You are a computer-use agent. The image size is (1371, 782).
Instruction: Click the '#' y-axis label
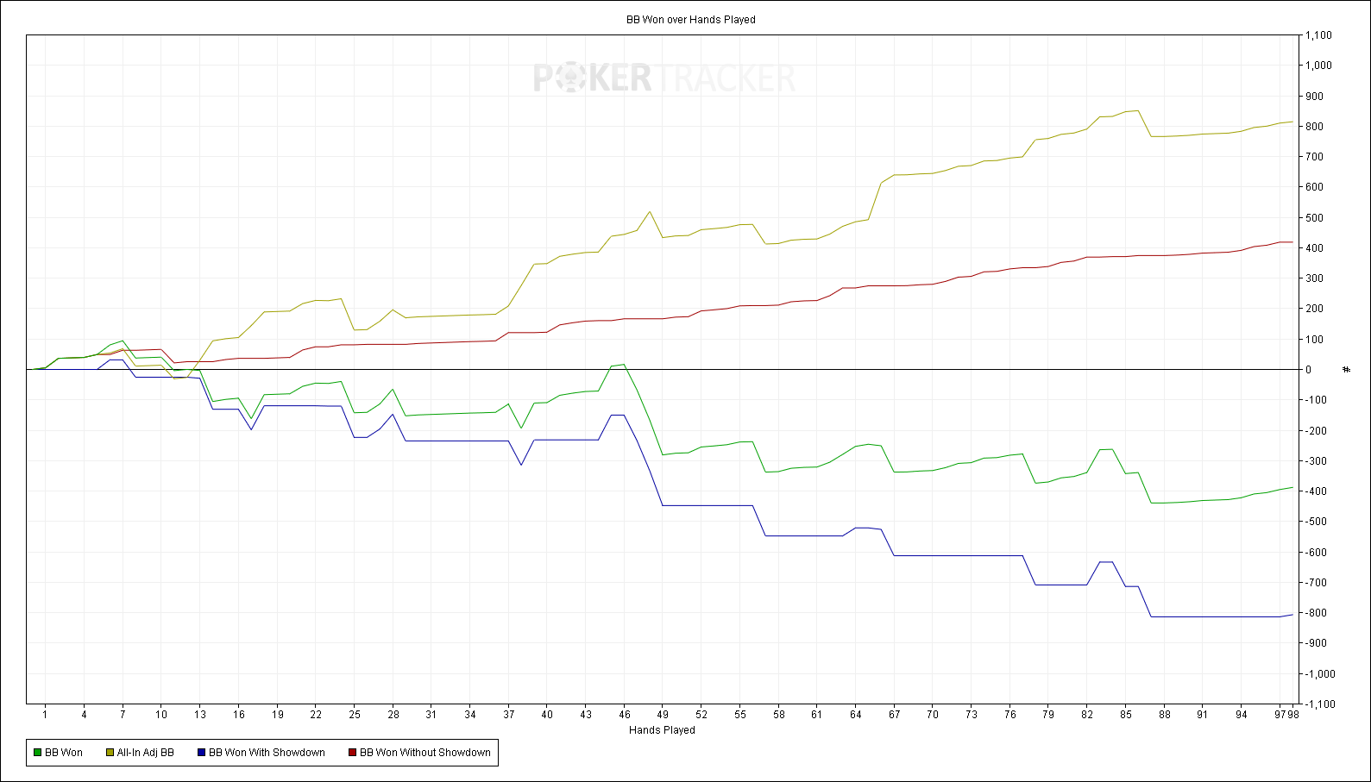(1346, 370)
